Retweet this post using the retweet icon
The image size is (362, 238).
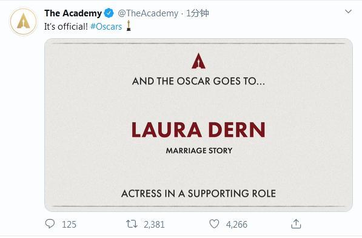point(132,224)
